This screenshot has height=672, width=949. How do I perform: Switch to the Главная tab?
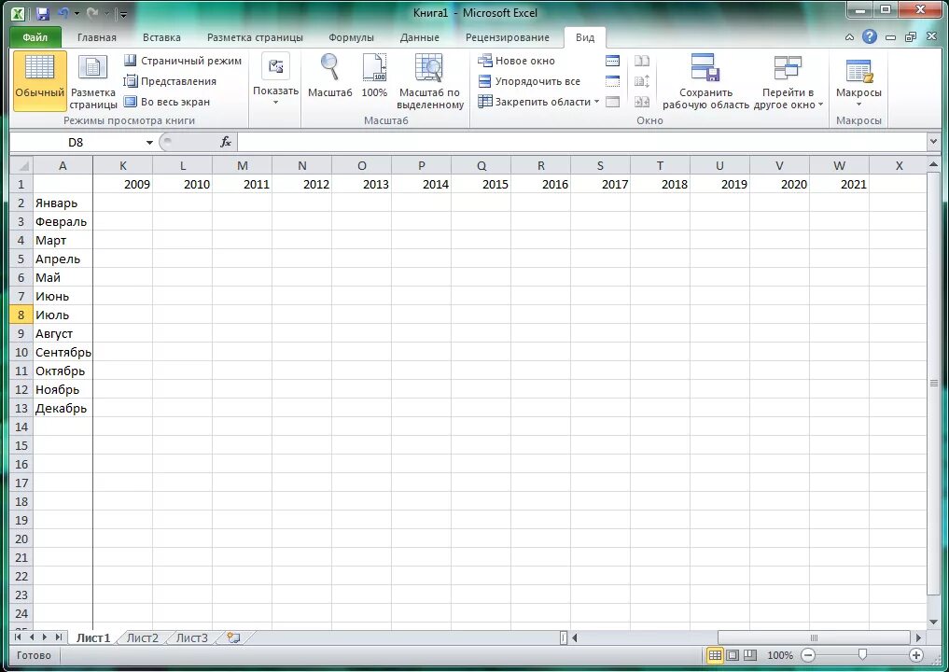point(97,37)
